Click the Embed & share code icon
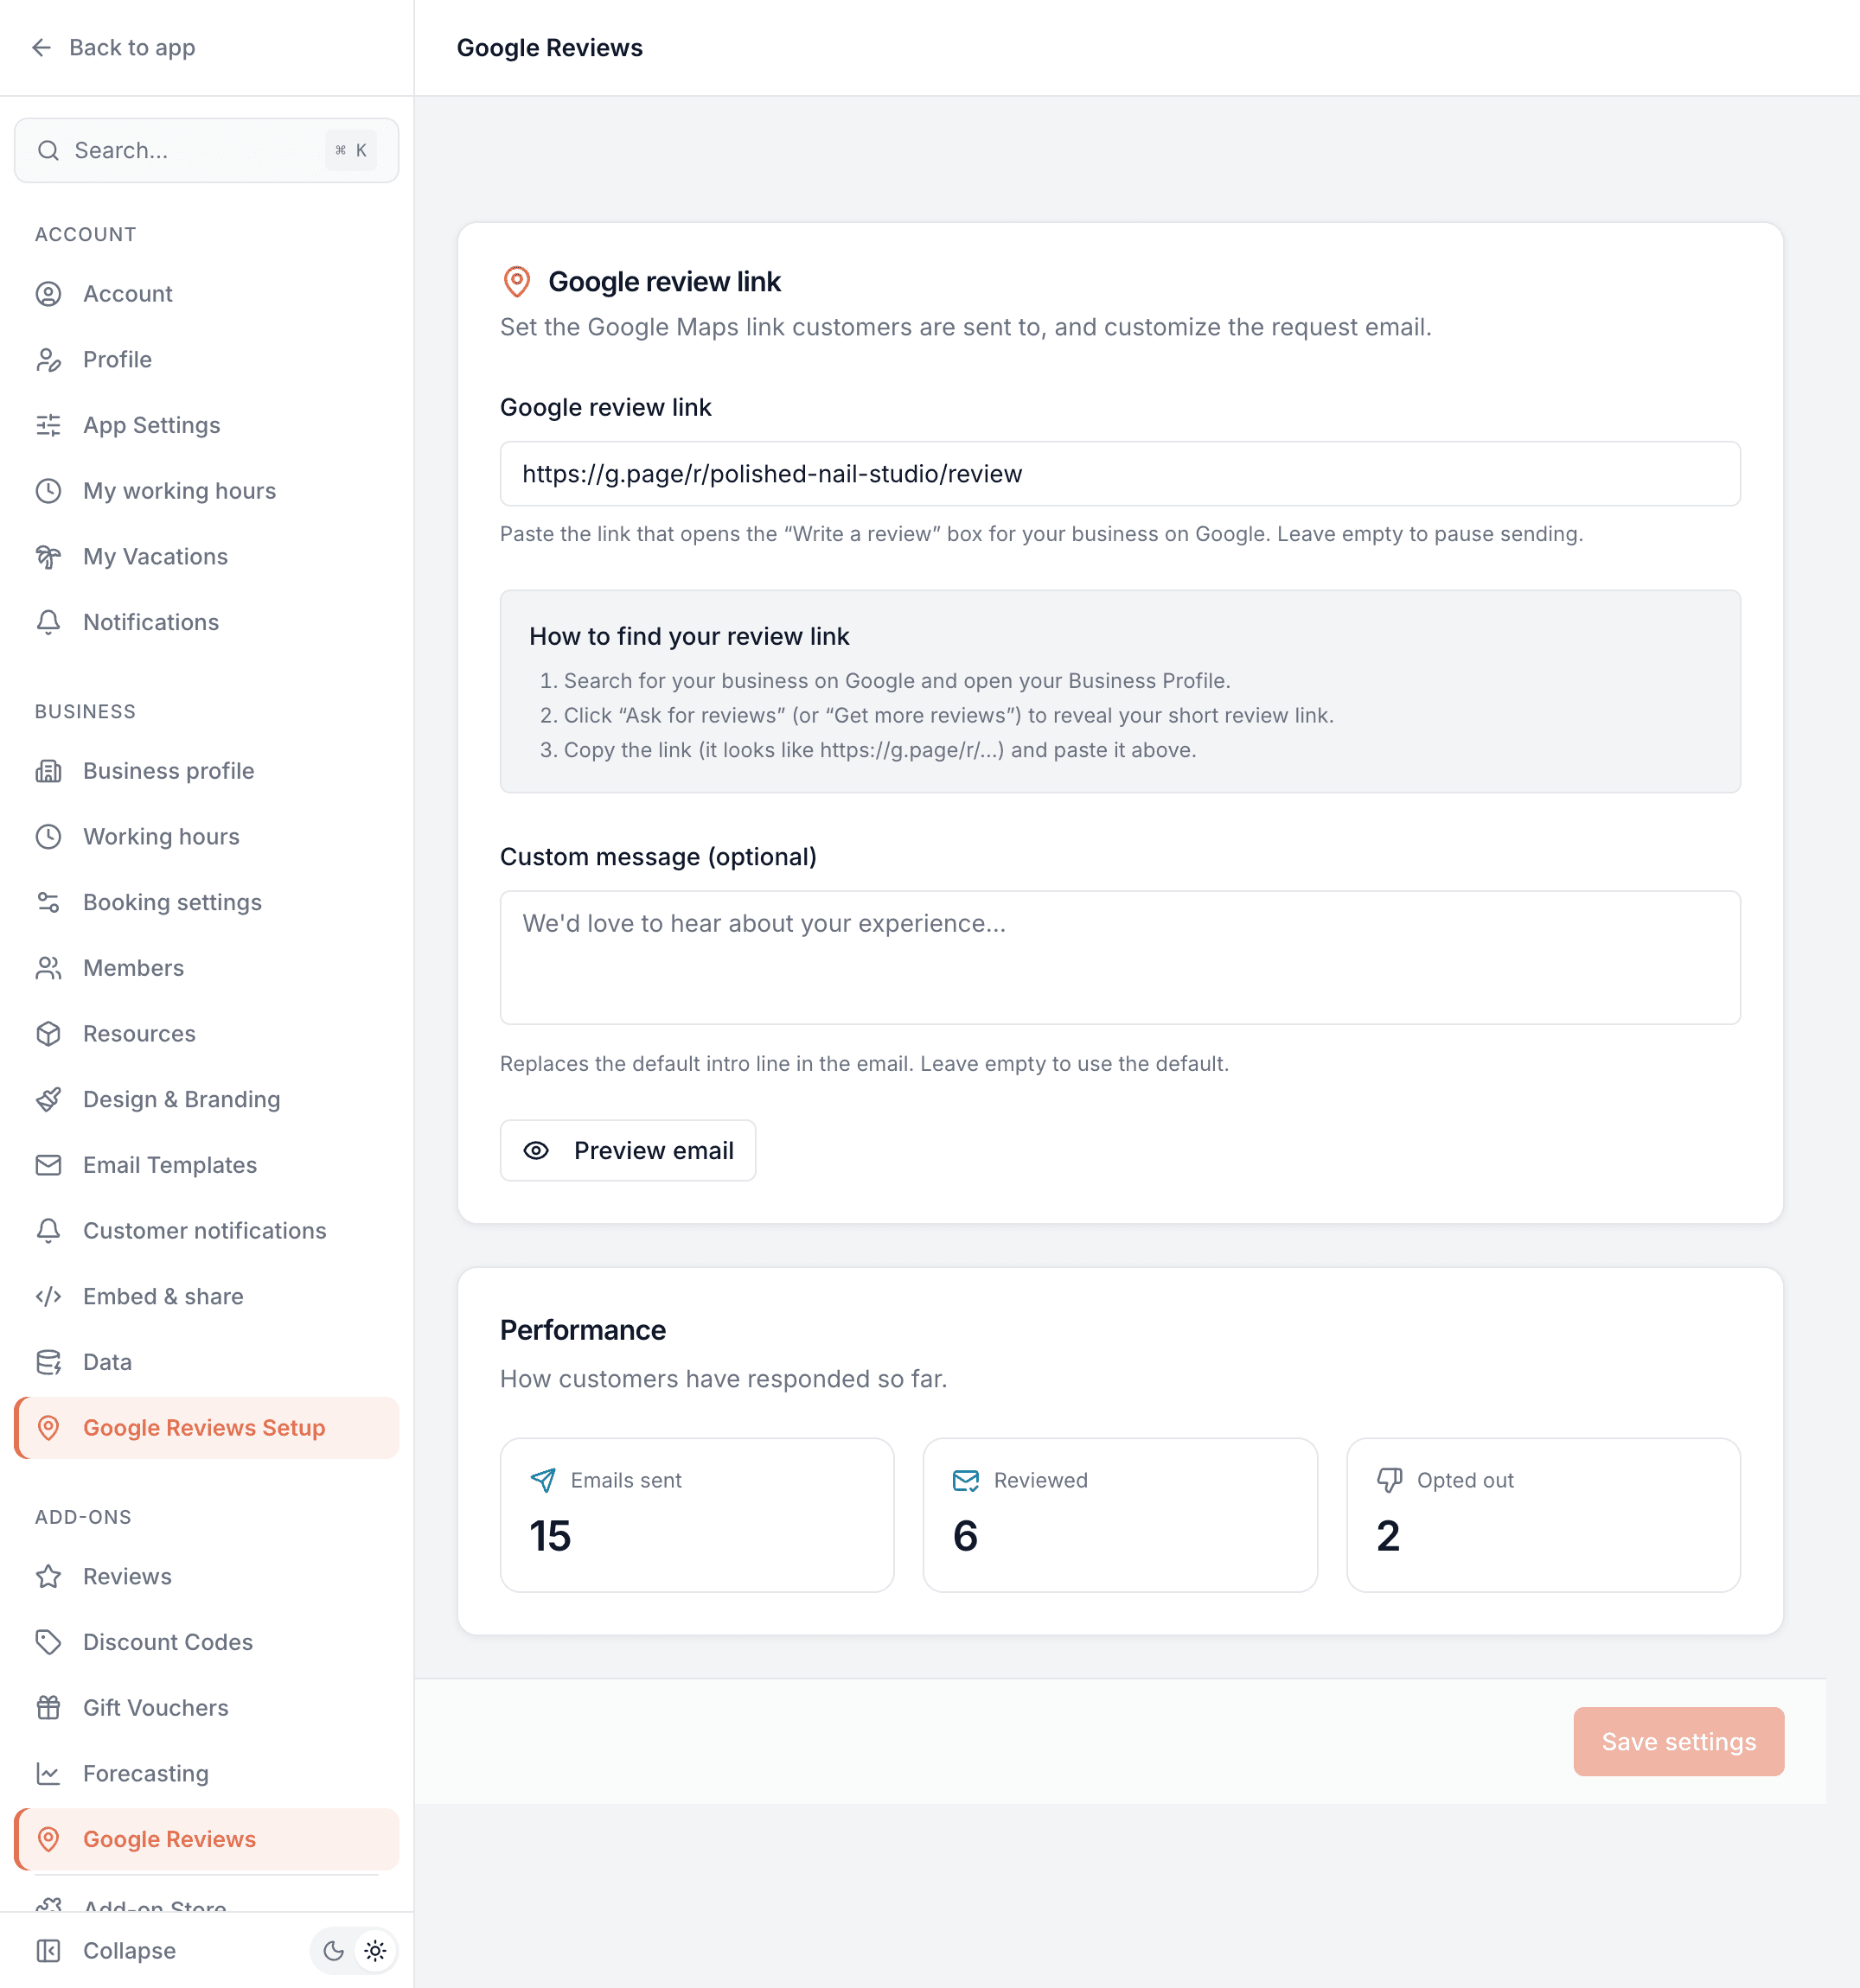This screenshot has height=1988, width=1860. click(x=48, y=1296)
